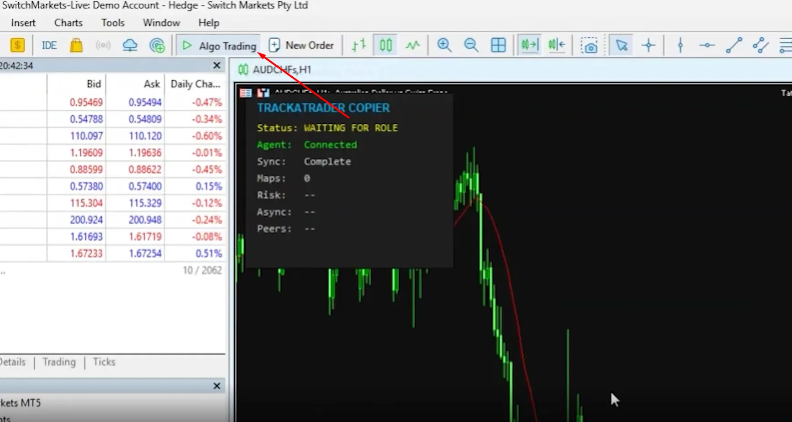Select row with ask 200.948
This screenshot has height=422, width=792.
pos(113,220)
